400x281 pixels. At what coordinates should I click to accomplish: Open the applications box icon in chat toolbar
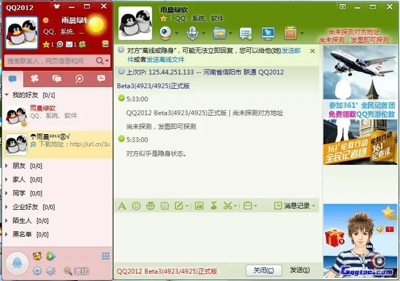tap(291, 33)
